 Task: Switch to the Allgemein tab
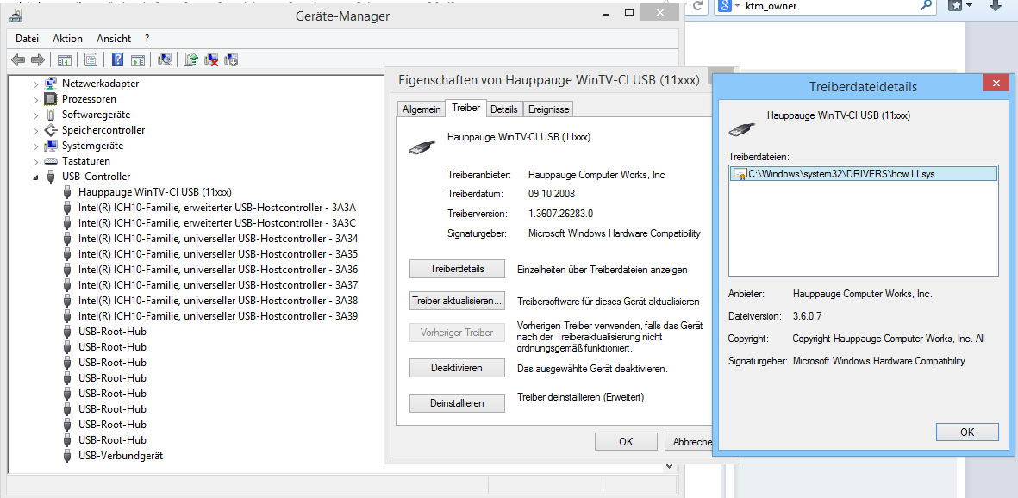click(x=422, y=109)
